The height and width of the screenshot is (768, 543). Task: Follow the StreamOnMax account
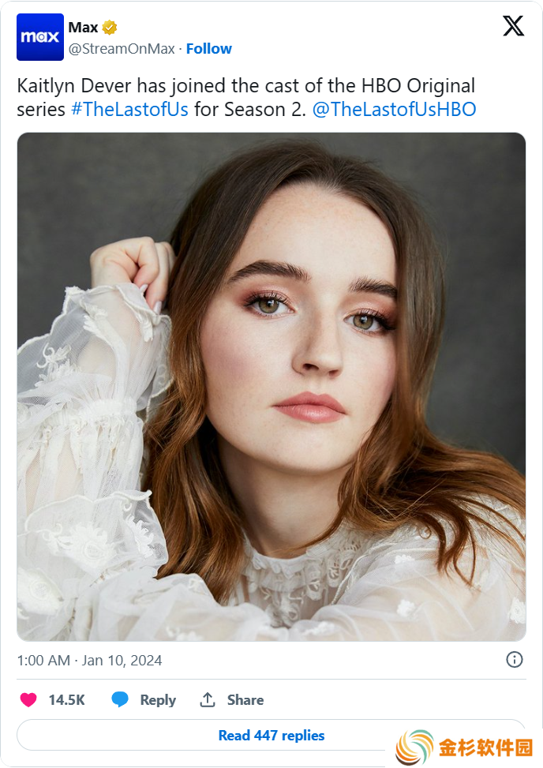coord(209,49)
